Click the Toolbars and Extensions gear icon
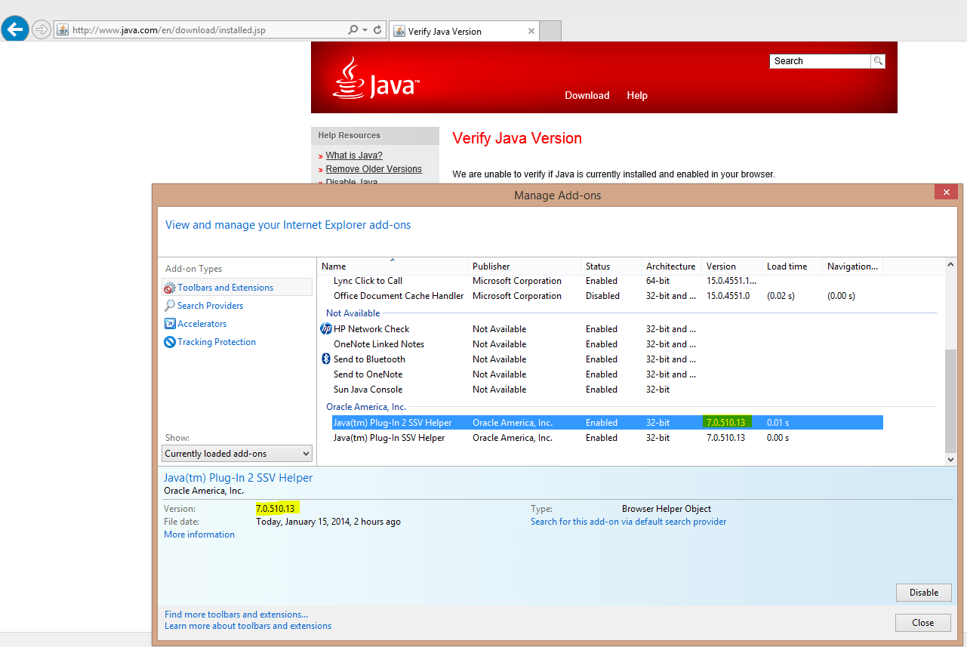The width and height of the screenshot is (967, 647). 170,288
